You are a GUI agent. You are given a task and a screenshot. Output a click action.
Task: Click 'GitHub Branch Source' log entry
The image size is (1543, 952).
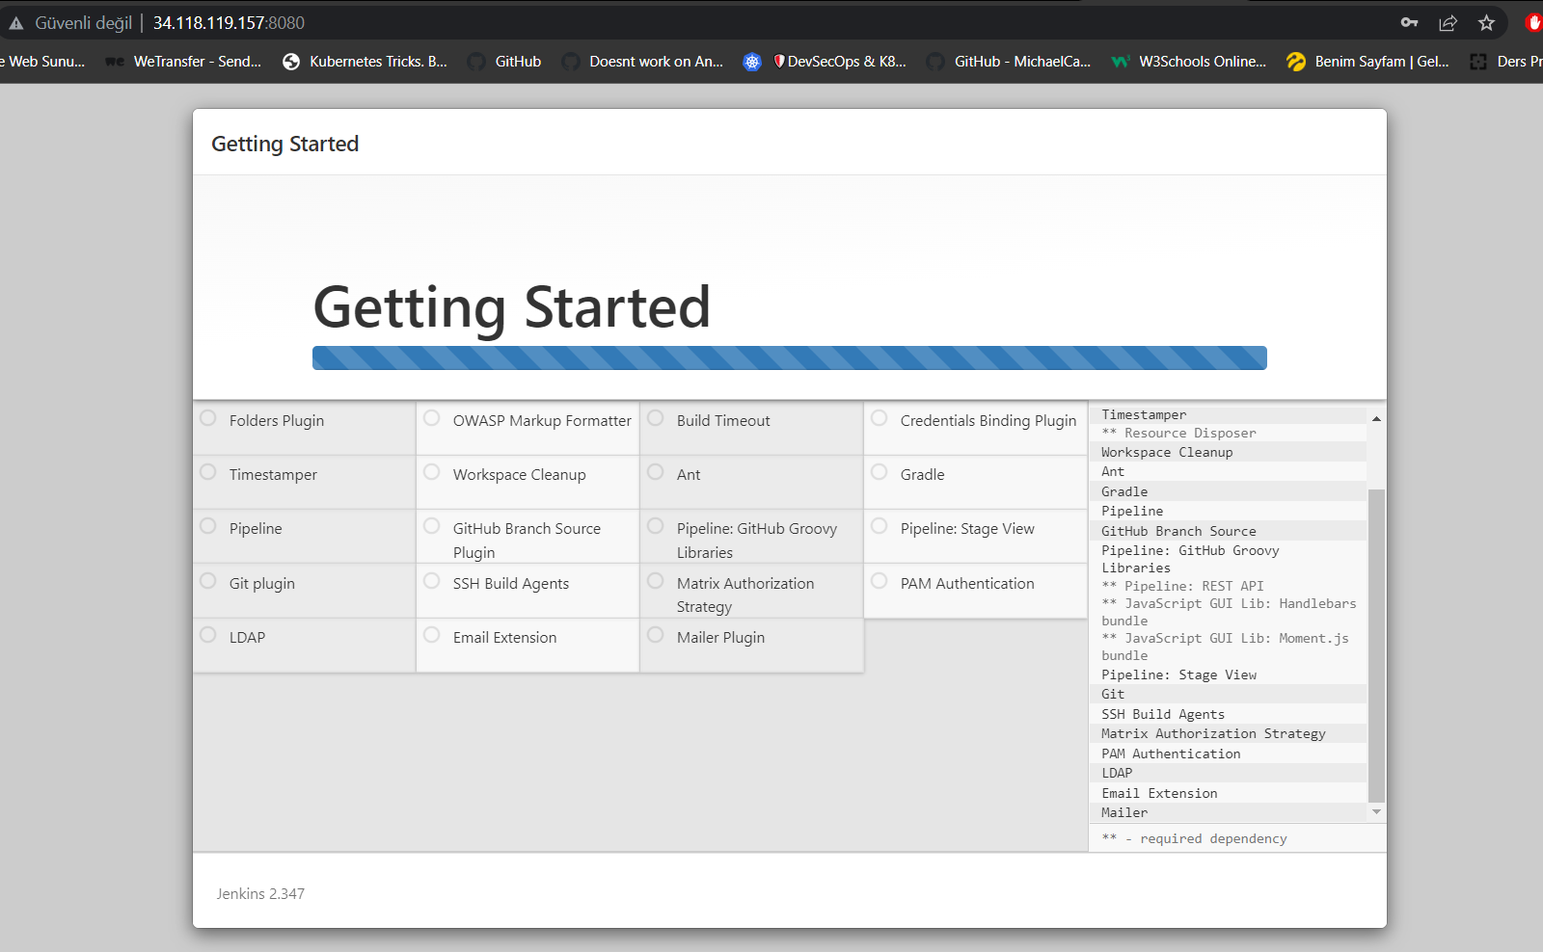[x=1178, y=532]
